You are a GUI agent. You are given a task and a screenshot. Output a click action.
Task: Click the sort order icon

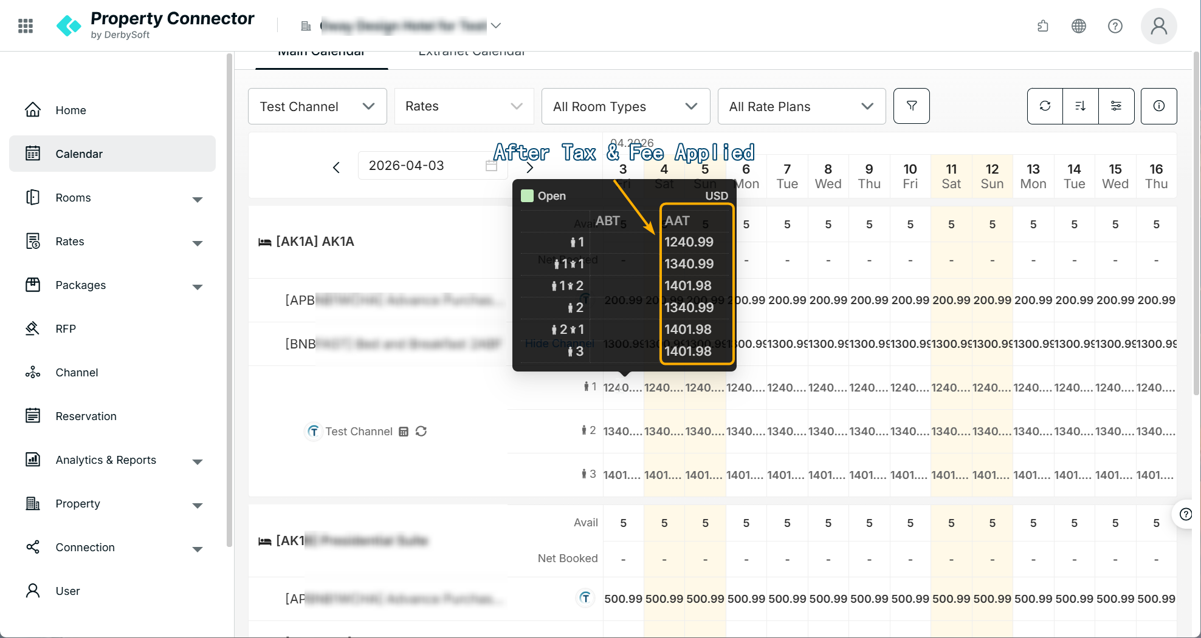pyautogui.click(x=1081, y=106)
